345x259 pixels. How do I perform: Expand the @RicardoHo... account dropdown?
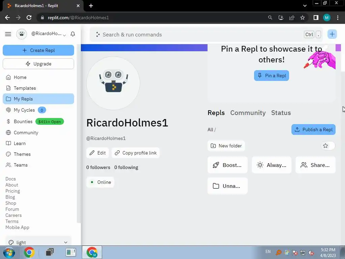pos(49,34)
